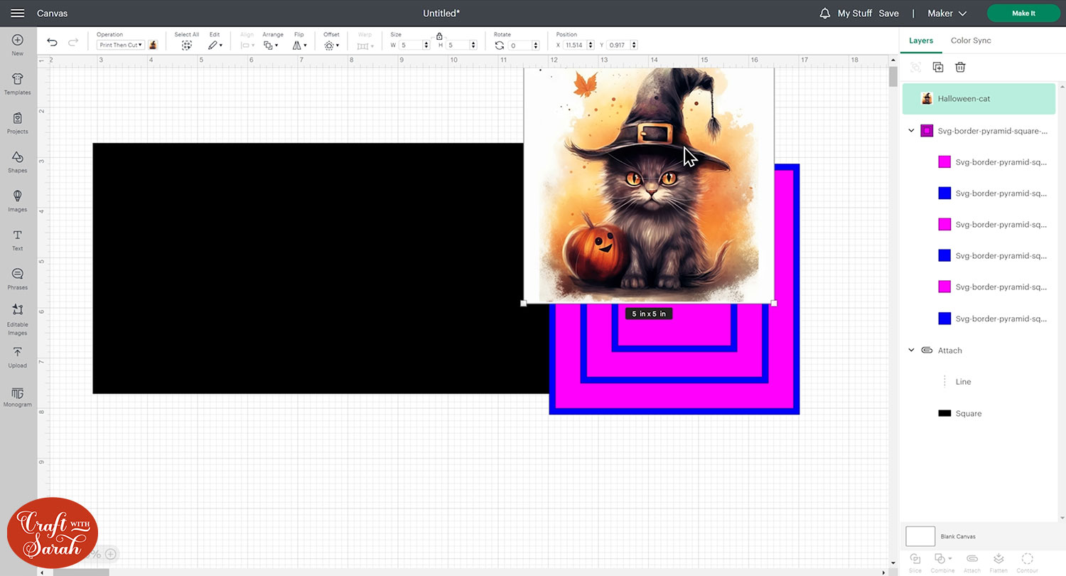The width and height of the screenshot is (1066, 576).
Task: Click the Rotate icon in toolbar
Action: click(x=500, y=45)
